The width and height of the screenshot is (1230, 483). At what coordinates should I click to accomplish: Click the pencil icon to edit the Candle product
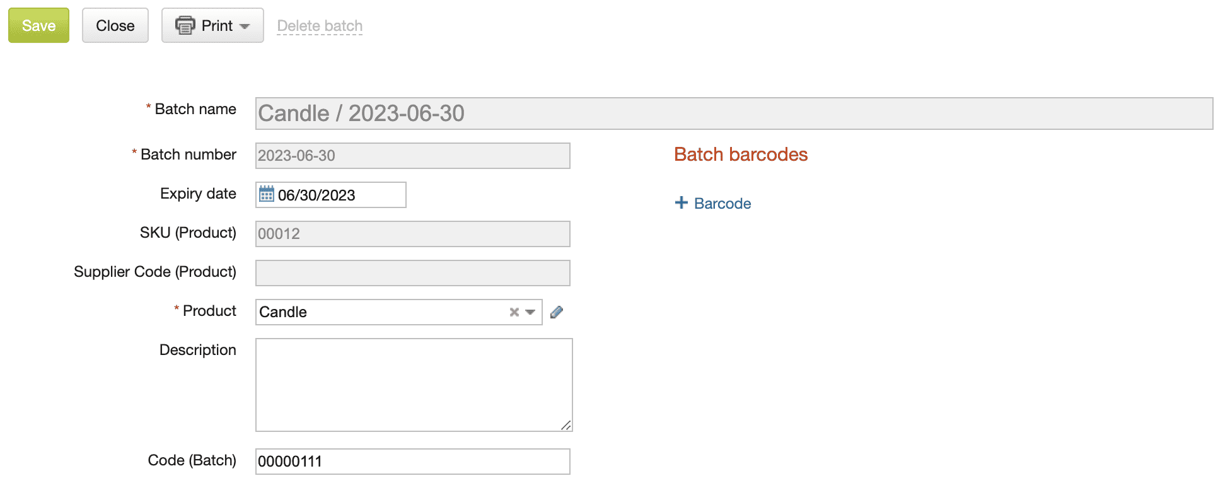click(x=557, y=312)
